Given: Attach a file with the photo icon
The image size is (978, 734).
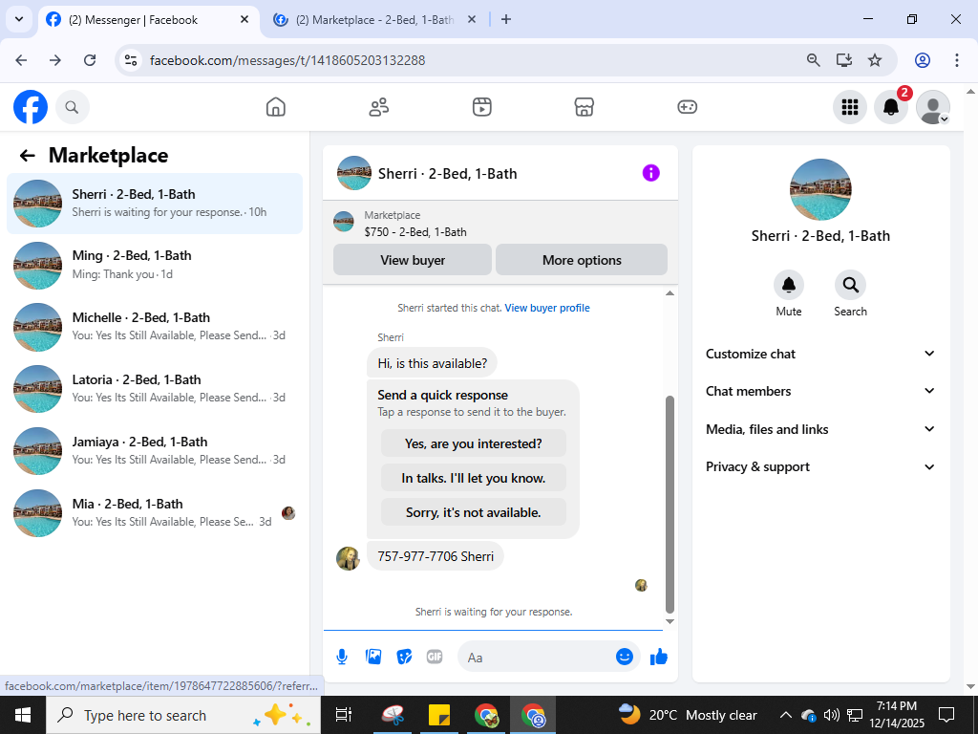Looking at the screenshot, I should [x=373, y=657].
